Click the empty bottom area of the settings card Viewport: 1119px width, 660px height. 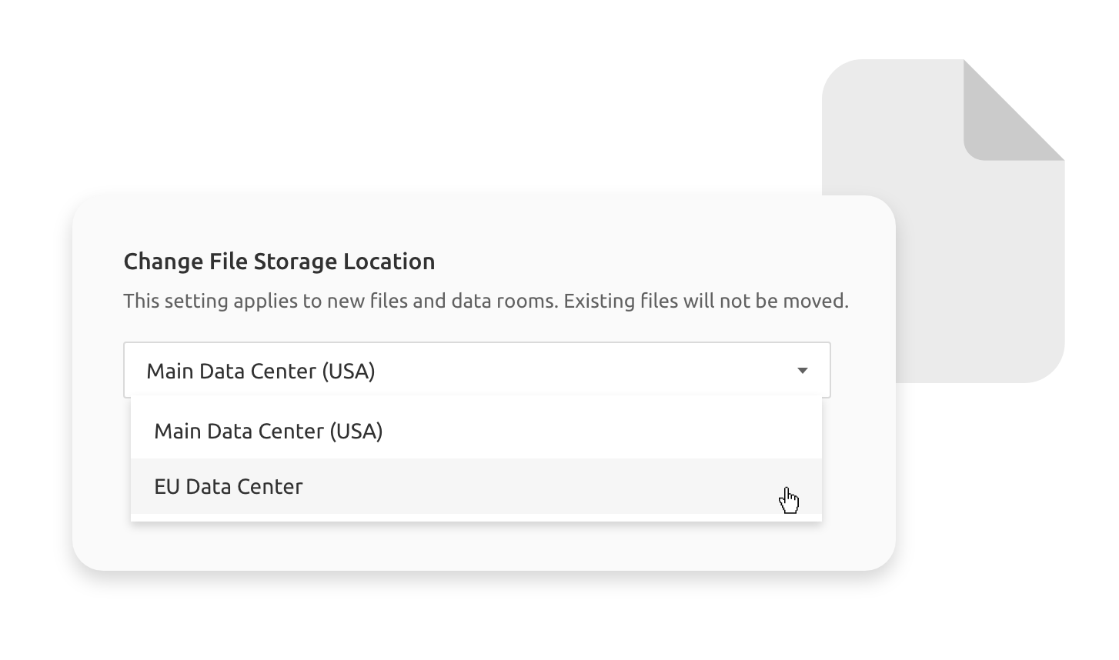[x=483, y=548]
